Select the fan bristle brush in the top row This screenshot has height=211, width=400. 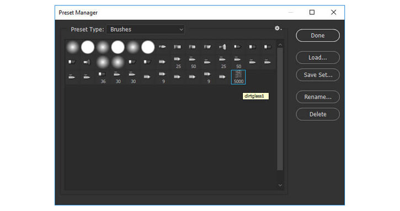(x=223, y=47)
